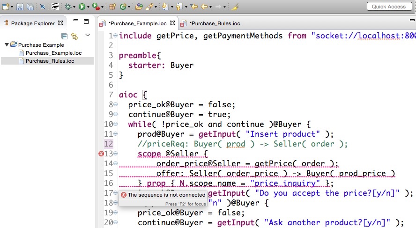Toggle Link with Editor icon
Screen dimensions: 416x228
coord(74,36)
